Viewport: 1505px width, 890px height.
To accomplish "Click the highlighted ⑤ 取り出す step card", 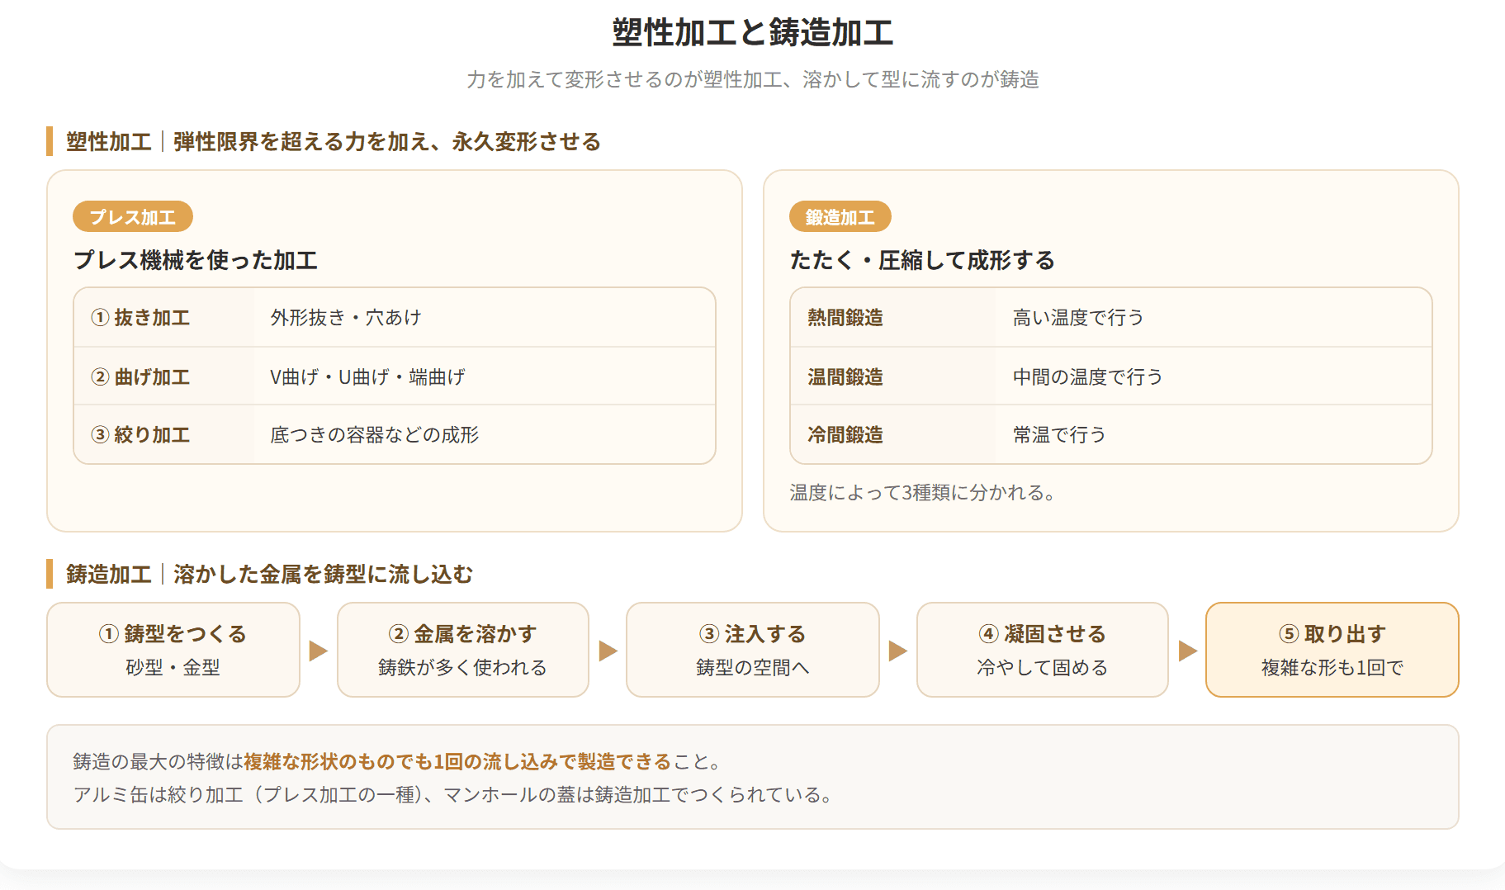I will [1332, 650].
